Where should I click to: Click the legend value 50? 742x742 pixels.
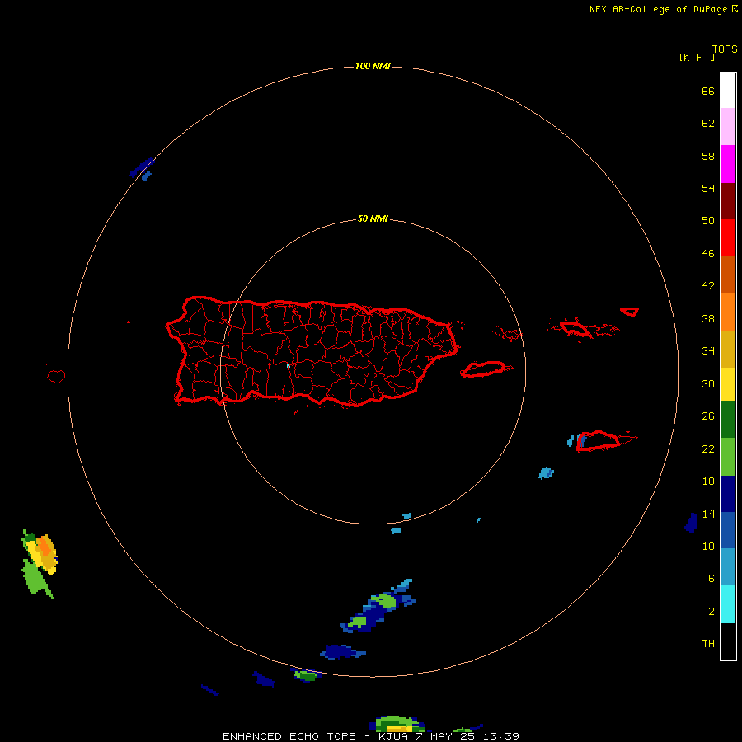click(708, 220)
